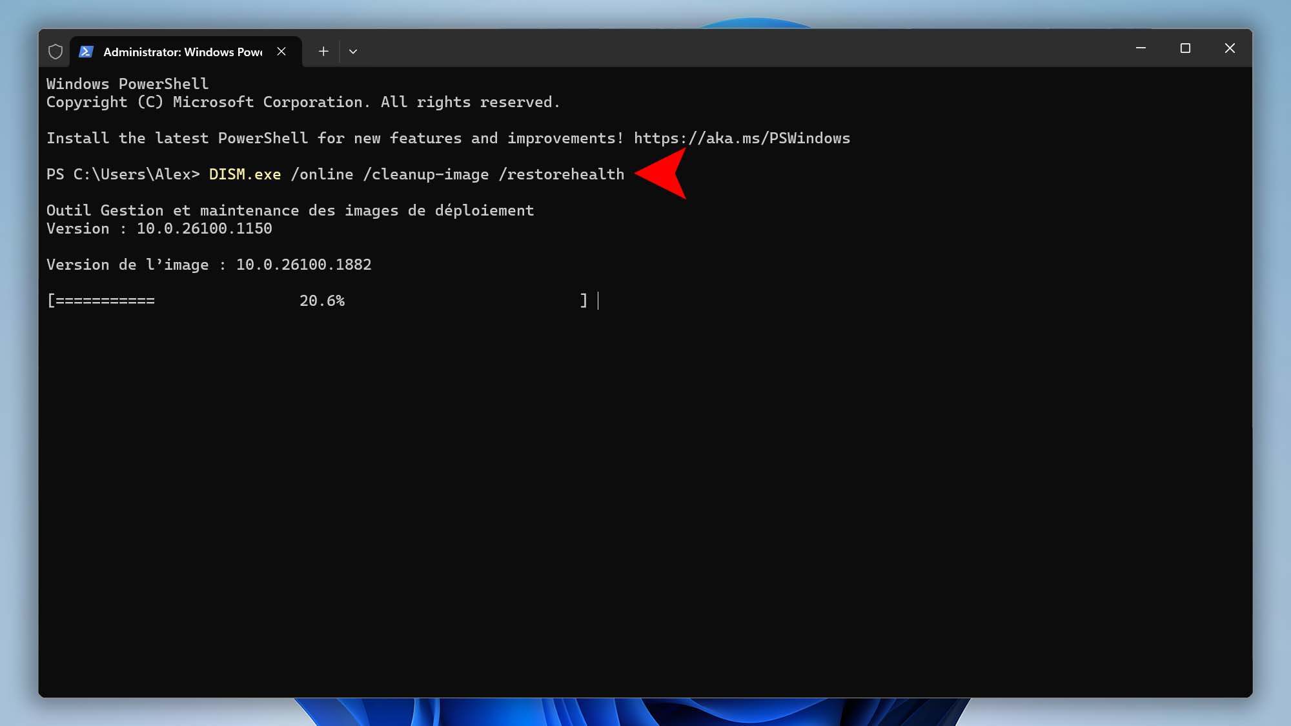The width and height of the screenshot is (1291, 726).
Task: Select the Administrator: Windows PowerShell tab title
Action: click(183, 52)
